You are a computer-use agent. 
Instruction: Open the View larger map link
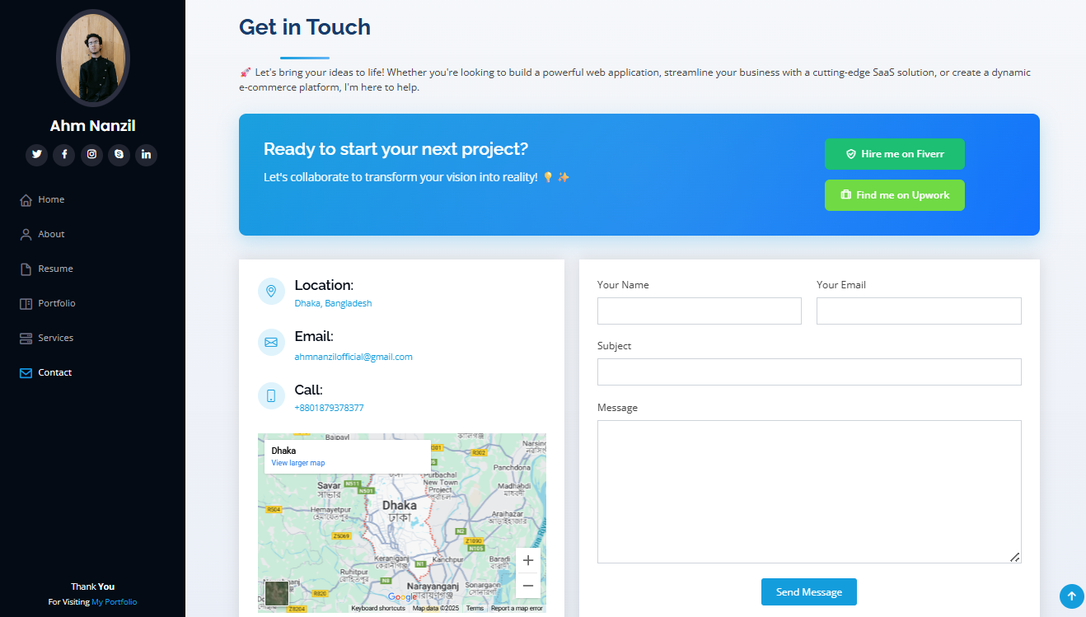[298, 463]
